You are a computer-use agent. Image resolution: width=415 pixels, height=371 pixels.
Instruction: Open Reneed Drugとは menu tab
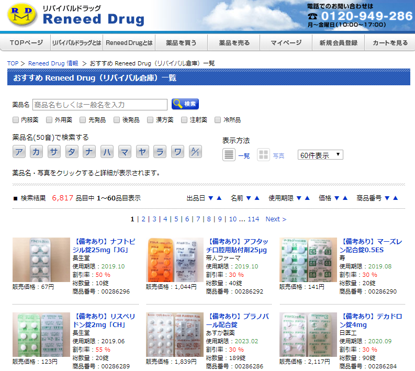tap(129, 42)
